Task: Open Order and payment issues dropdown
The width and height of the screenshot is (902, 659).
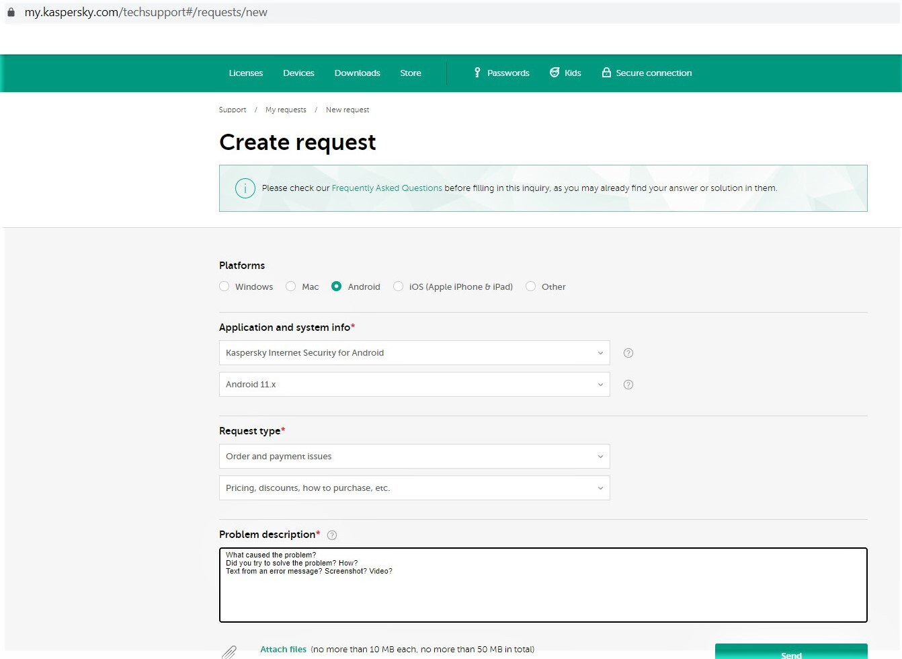Action: pyautogui.click(x=415, y=457)
